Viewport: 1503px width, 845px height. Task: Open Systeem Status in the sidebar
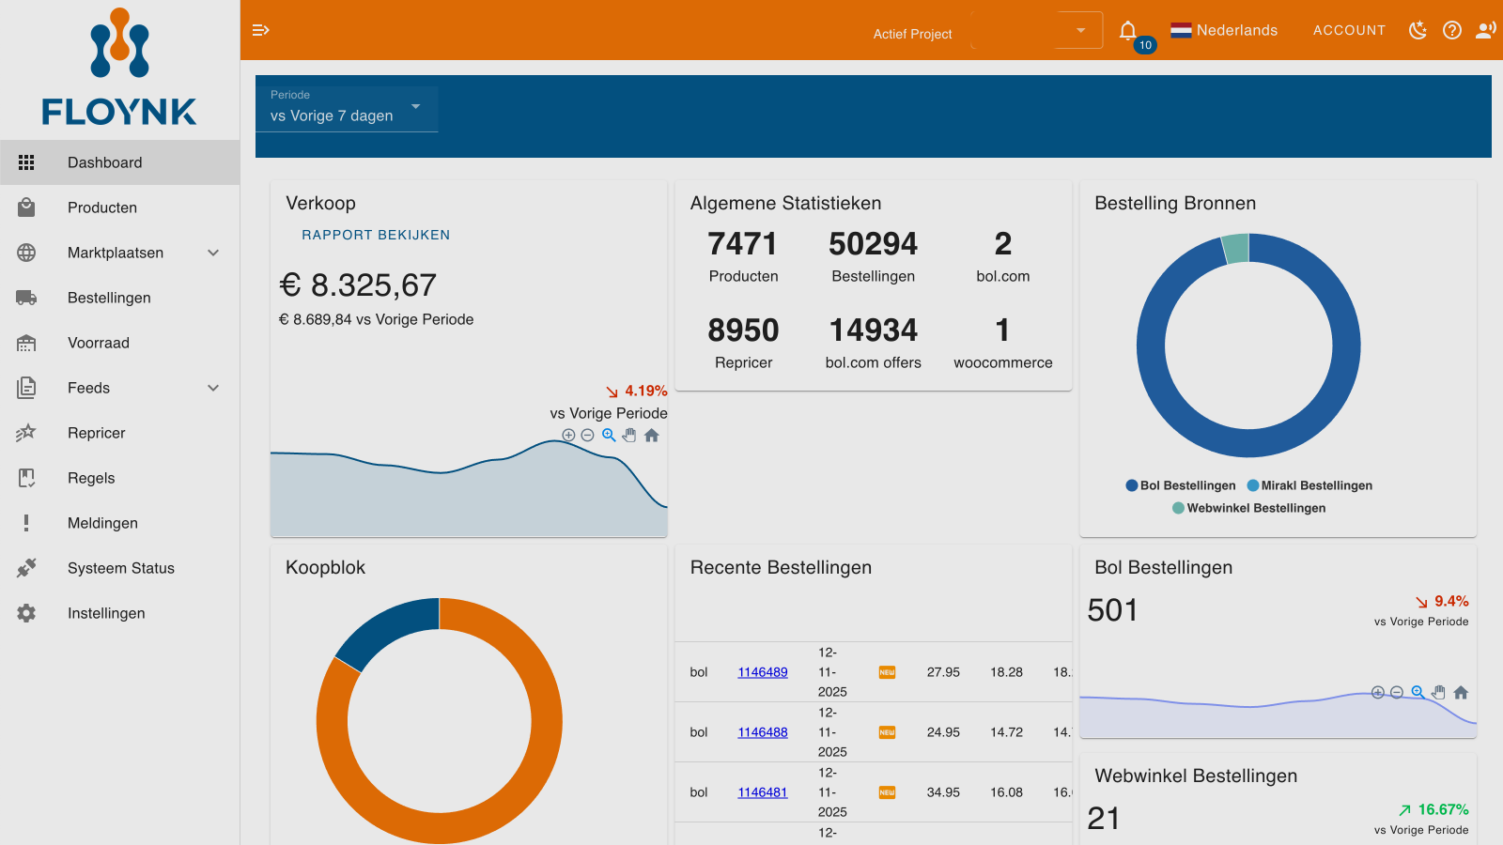(120, 568)
